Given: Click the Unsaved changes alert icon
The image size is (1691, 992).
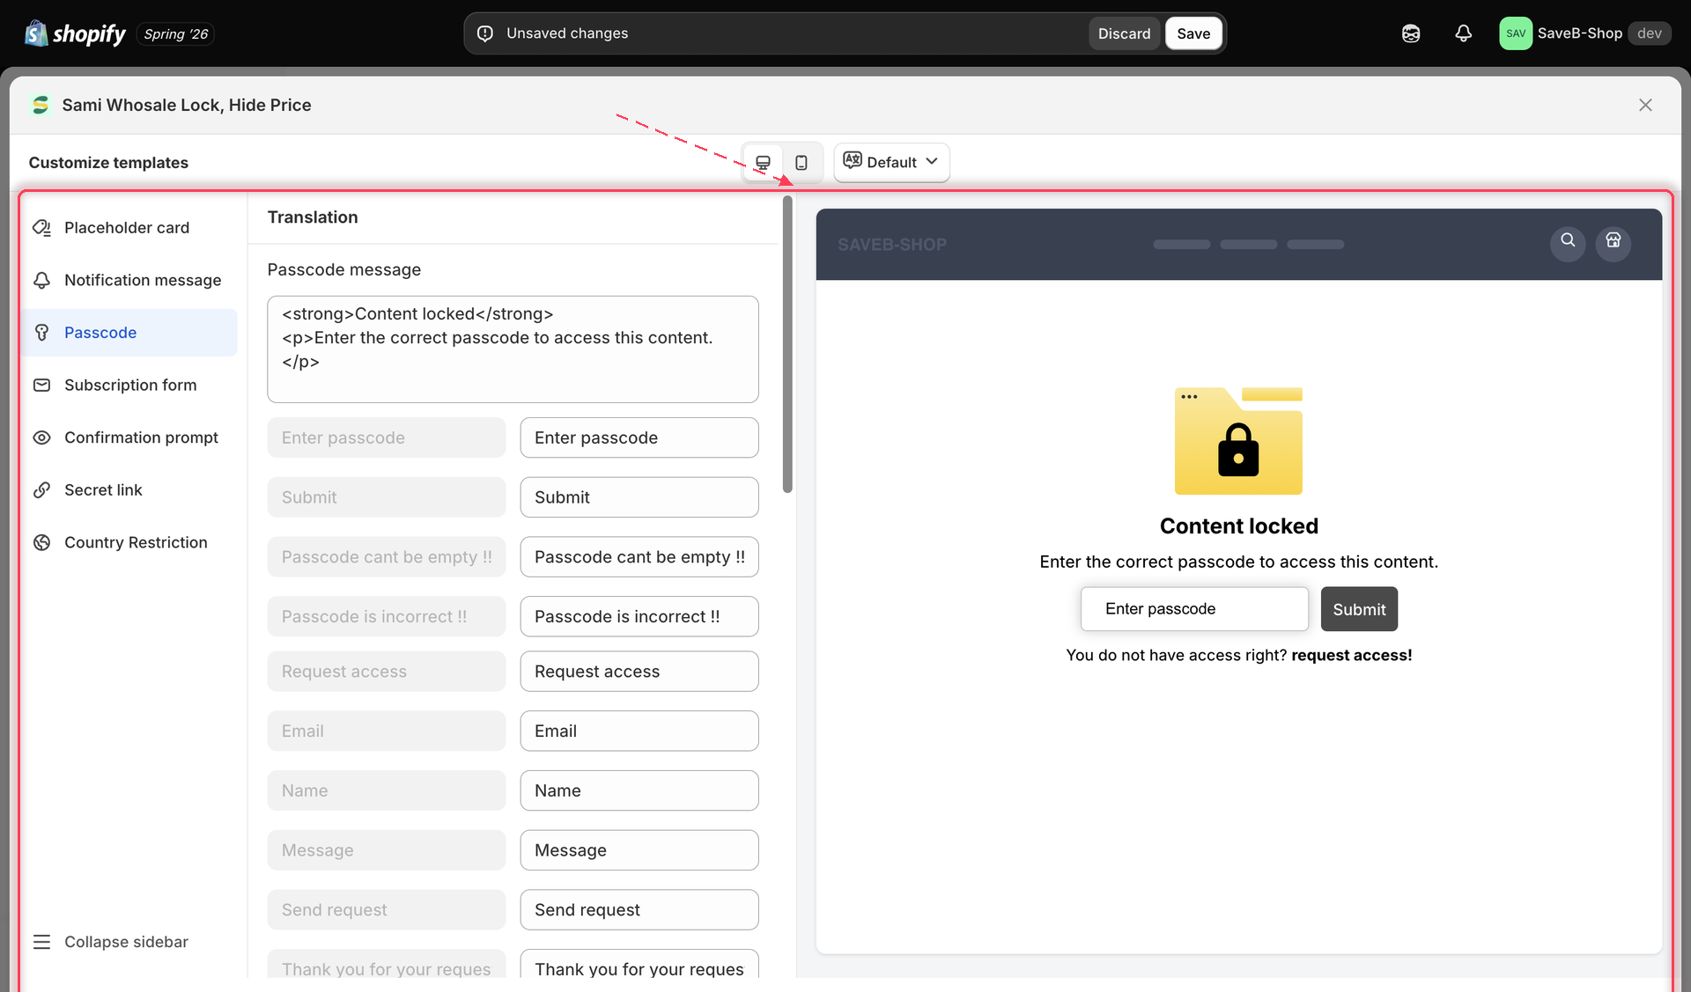Looking at the screenshot, I should (485, 33).
